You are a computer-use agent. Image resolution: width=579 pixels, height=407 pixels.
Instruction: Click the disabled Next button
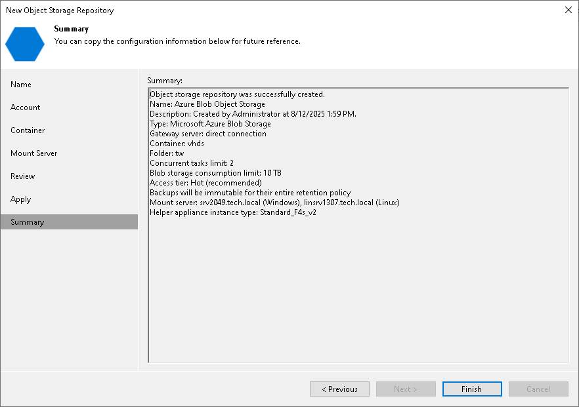point(406,389)
